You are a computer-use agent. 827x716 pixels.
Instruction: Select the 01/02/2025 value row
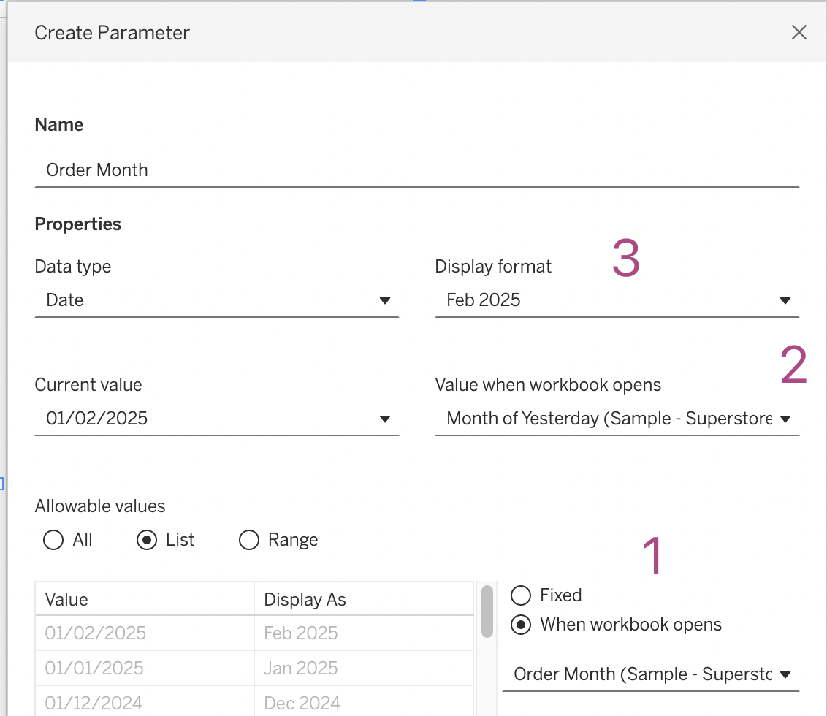(x=144, y=633)
